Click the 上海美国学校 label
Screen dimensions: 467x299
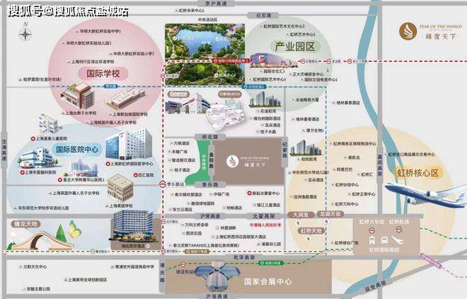click(121, 206)
